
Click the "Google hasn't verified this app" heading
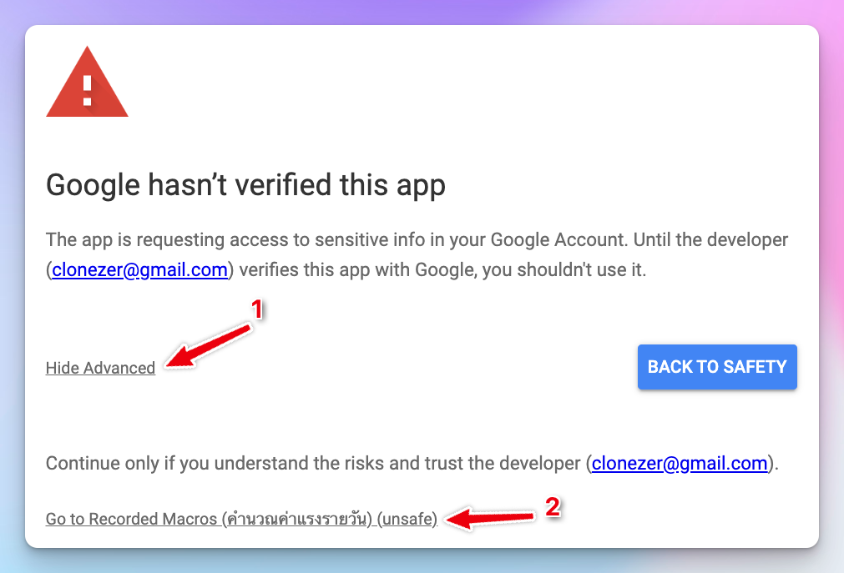point(245,184)
